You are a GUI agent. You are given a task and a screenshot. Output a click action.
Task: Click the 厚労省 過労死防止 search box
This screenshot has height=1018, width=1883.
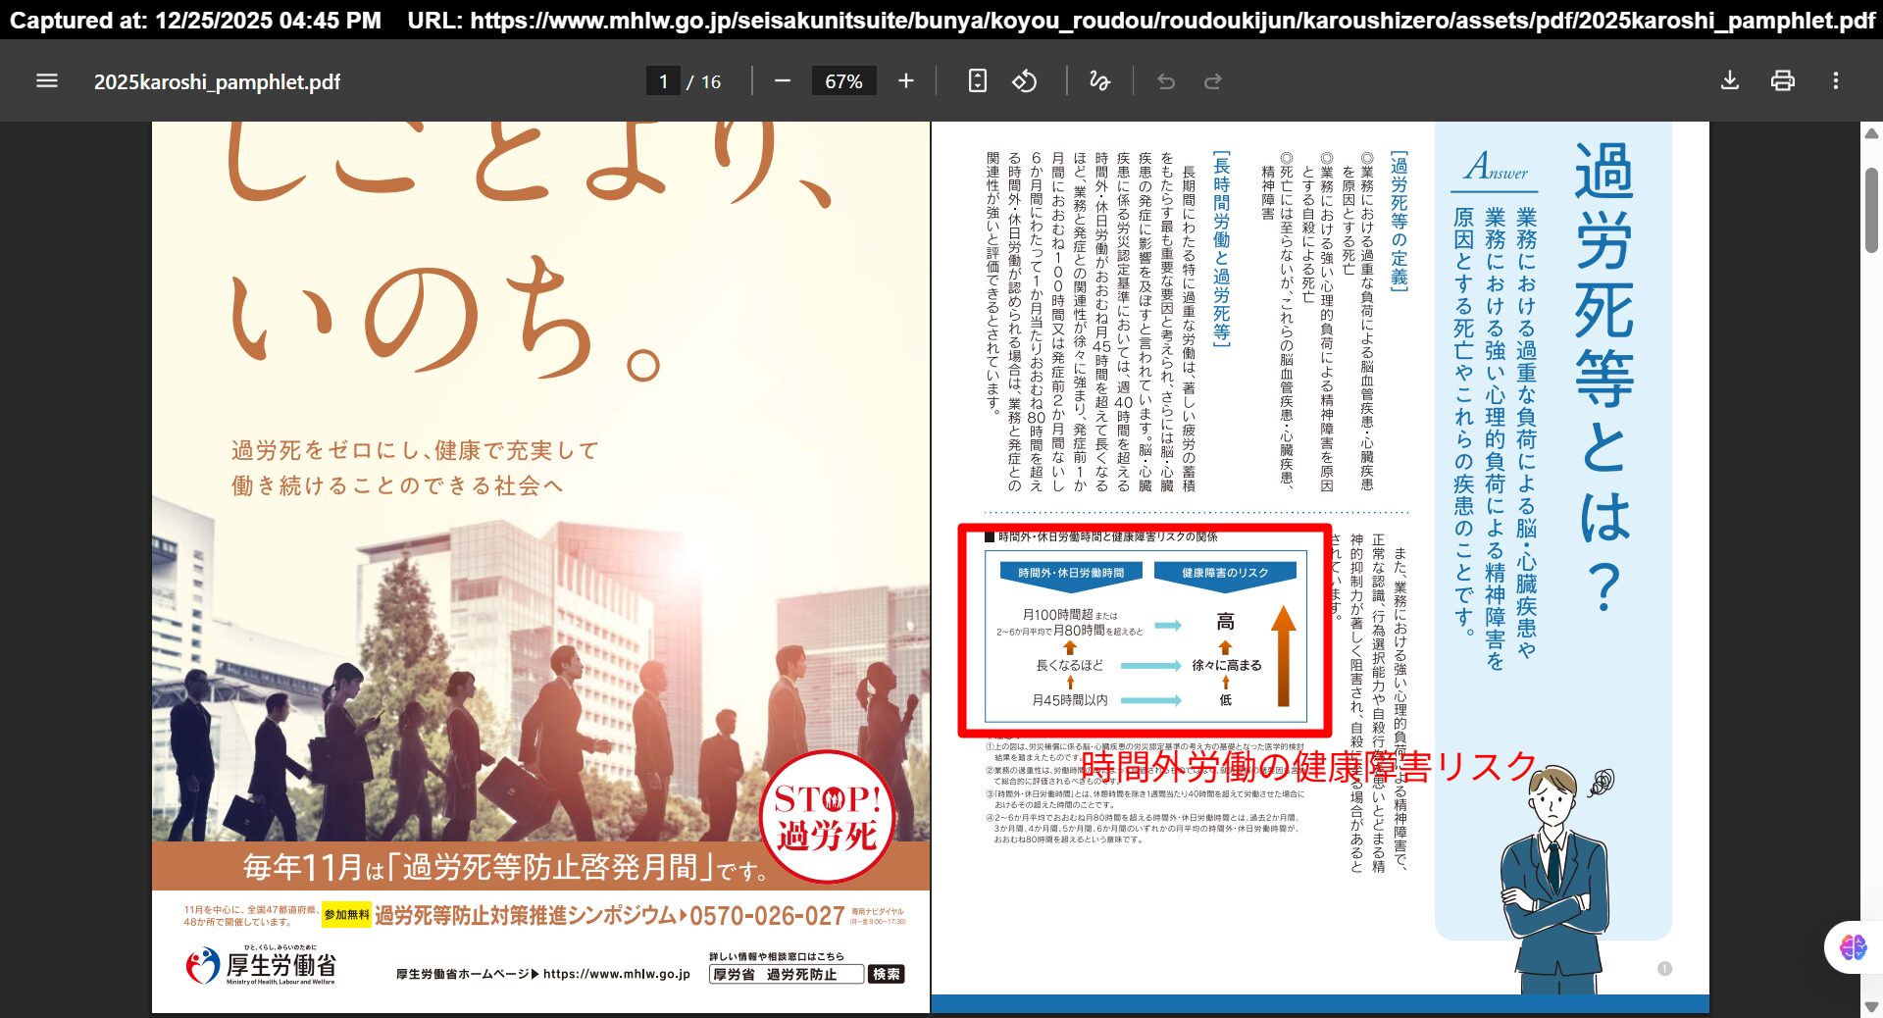[x=787, y=974]
